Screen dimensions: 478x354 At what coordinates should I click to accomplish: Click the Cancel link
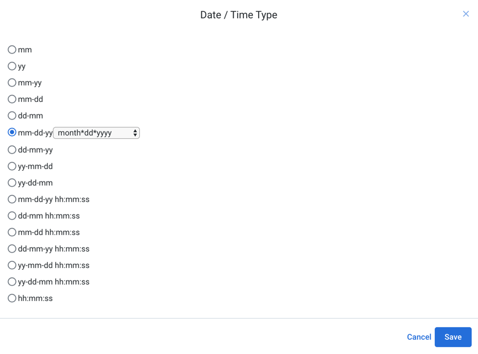click(419, 337)
